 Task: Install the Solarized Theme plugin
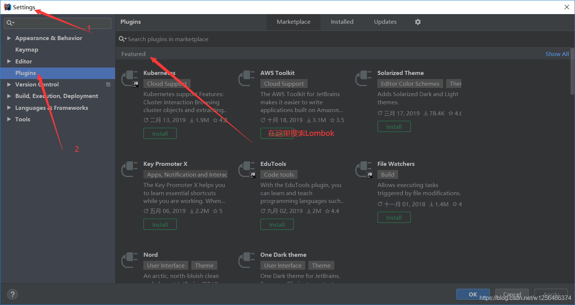(394, 127)
